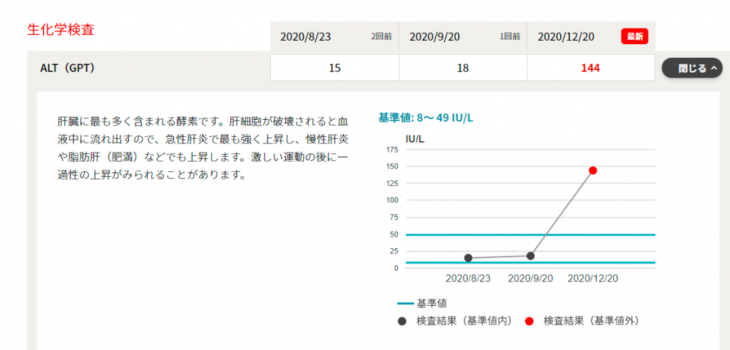
Task: Click the y-axis tick label 150
Action: [x=392, y=166]
